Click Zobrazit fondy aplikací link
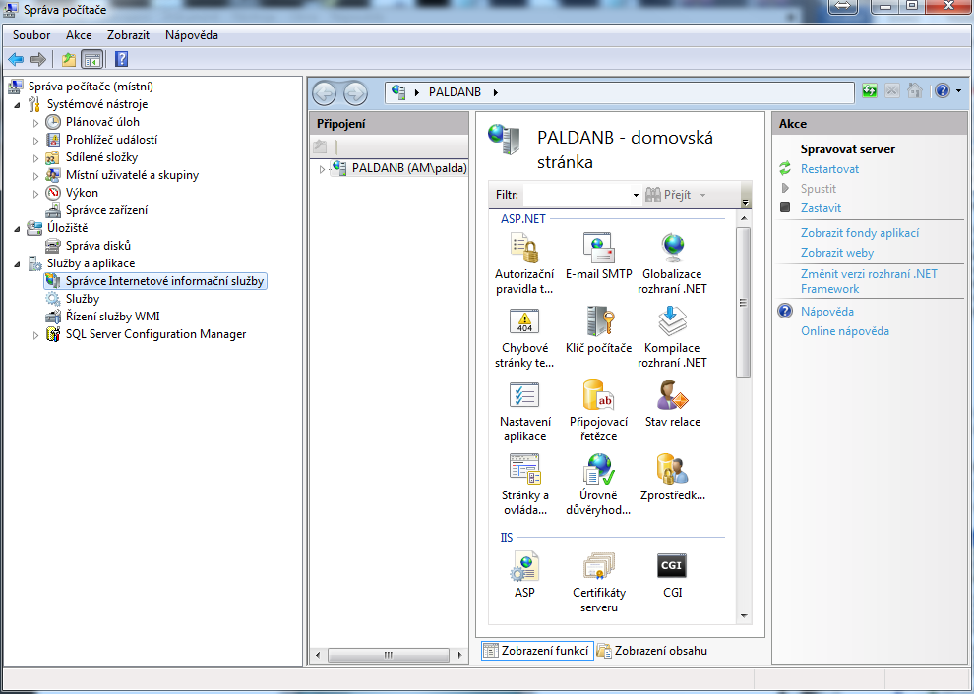974x694 pixels. point(860,233)
